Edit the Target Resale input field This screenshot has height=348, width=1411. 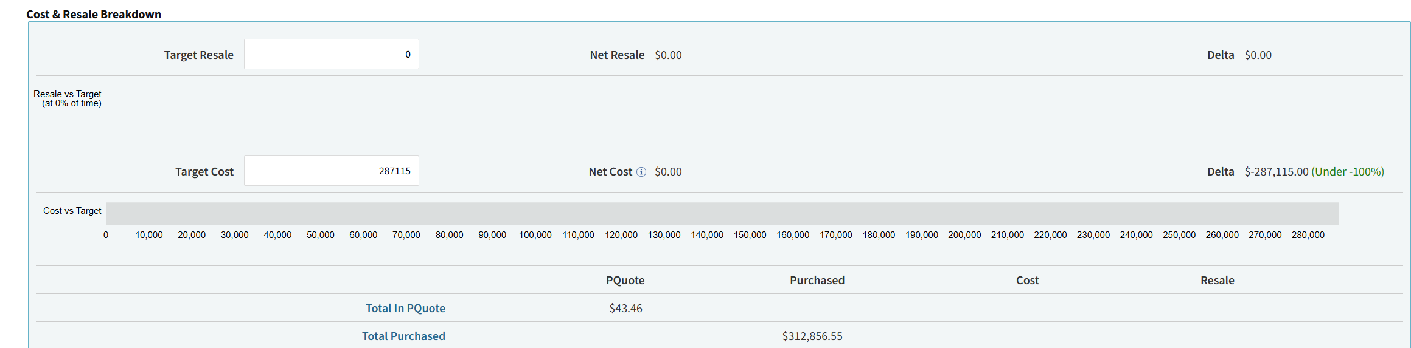tap(332, 54)
